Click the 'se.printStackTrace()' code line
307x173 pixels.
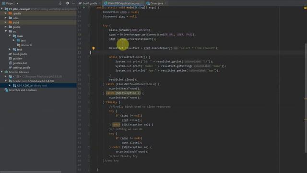point(132,152)
